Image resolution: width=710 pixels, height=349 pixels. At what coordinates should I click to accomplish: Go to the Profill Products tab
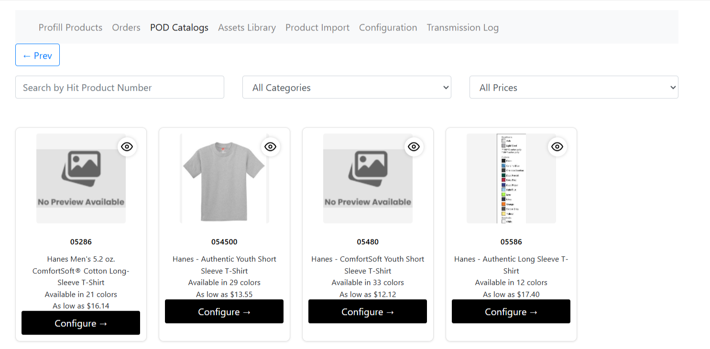(70, 28)
